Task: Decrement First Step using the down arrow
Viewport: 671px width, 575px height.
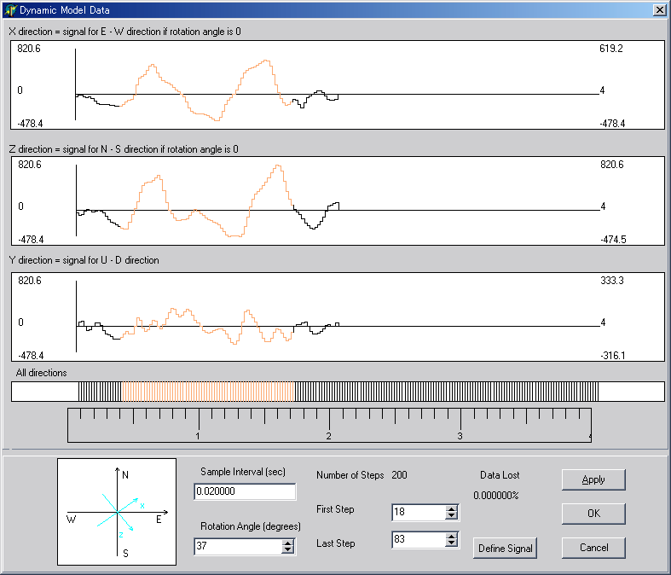Action: tap(452, 517)
